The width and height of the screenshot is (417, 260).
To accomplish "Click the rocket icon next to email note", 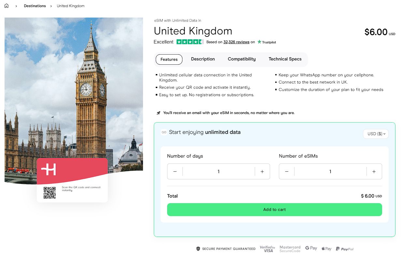I will click(x=158, y=112).
